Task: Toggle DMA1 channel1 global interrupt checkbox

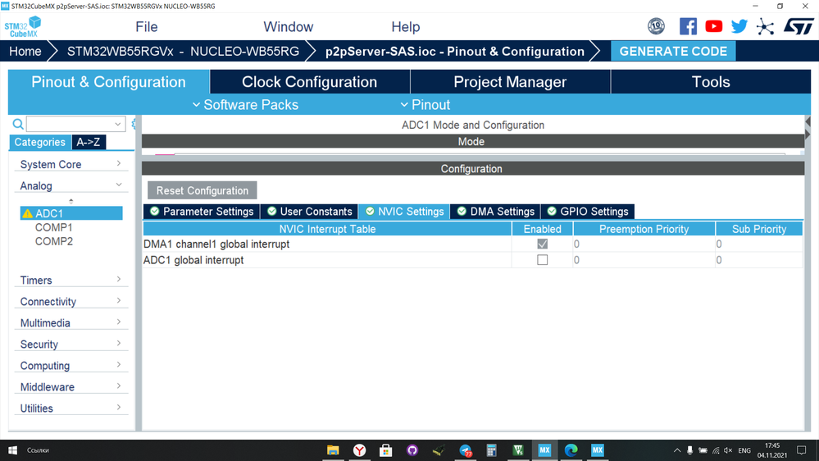Action: point(542,244)
